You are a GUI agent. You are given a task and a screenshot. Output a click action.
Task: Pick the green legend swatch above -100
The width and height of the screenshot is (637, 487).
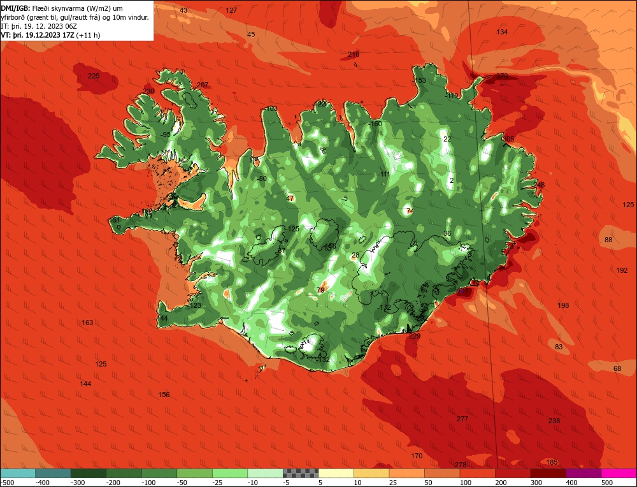pyautogui.click(x=159, y=473)
